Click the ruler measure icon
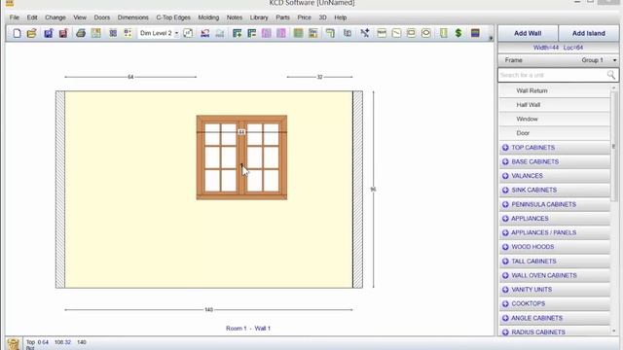This screenshot has height=350, width=623. click(382, 33)
